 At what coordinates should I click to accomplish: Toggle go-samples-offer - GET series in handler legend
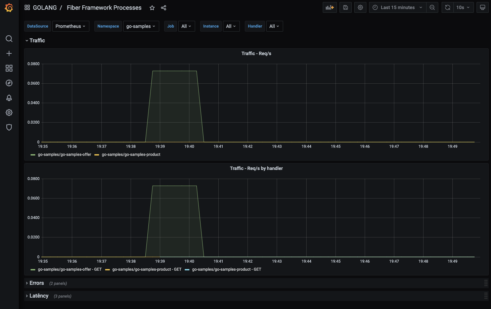click(70, 269)
